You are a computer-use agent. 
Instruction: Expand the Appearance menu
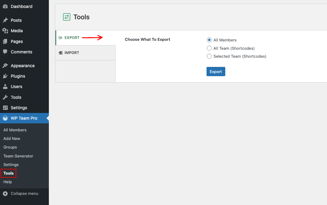coord(22,66)
